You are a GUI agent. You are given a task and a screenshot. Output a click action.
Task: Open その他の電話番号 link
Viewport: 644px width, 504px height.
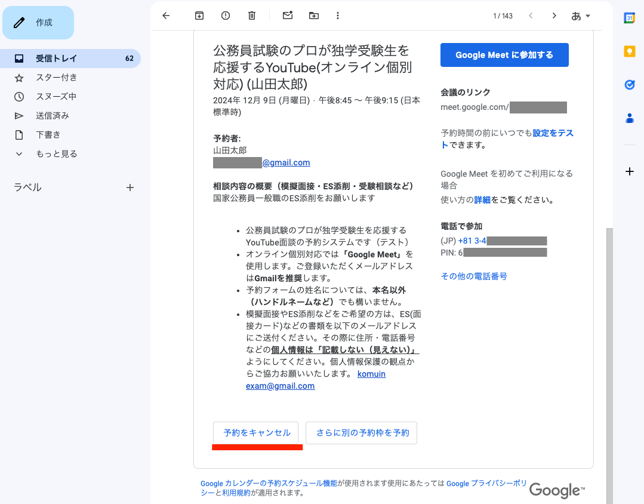tap(473, 276)
